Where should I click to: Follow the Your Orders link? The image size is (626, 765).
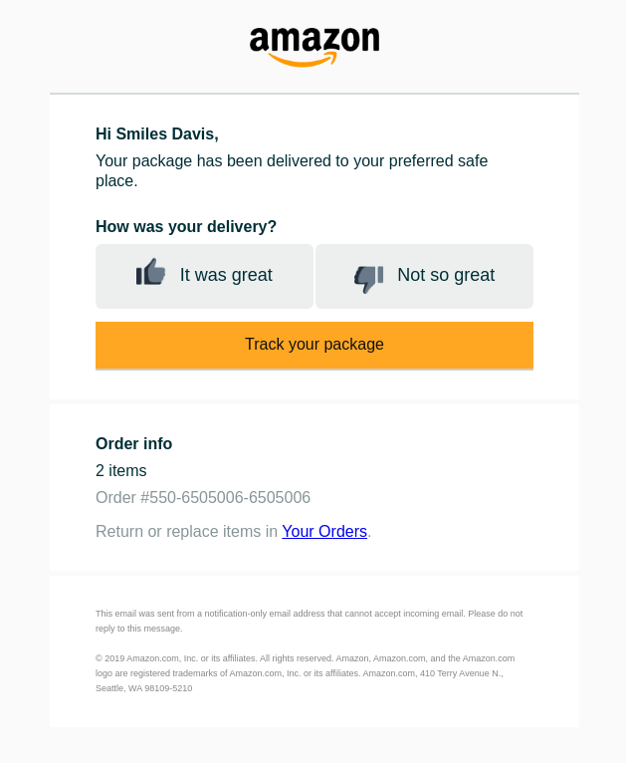[324, 531]
